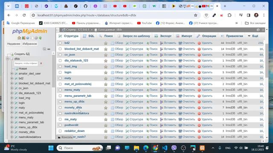Open the Операции tab
Screen dimensions: 273x153
point(206,36)
